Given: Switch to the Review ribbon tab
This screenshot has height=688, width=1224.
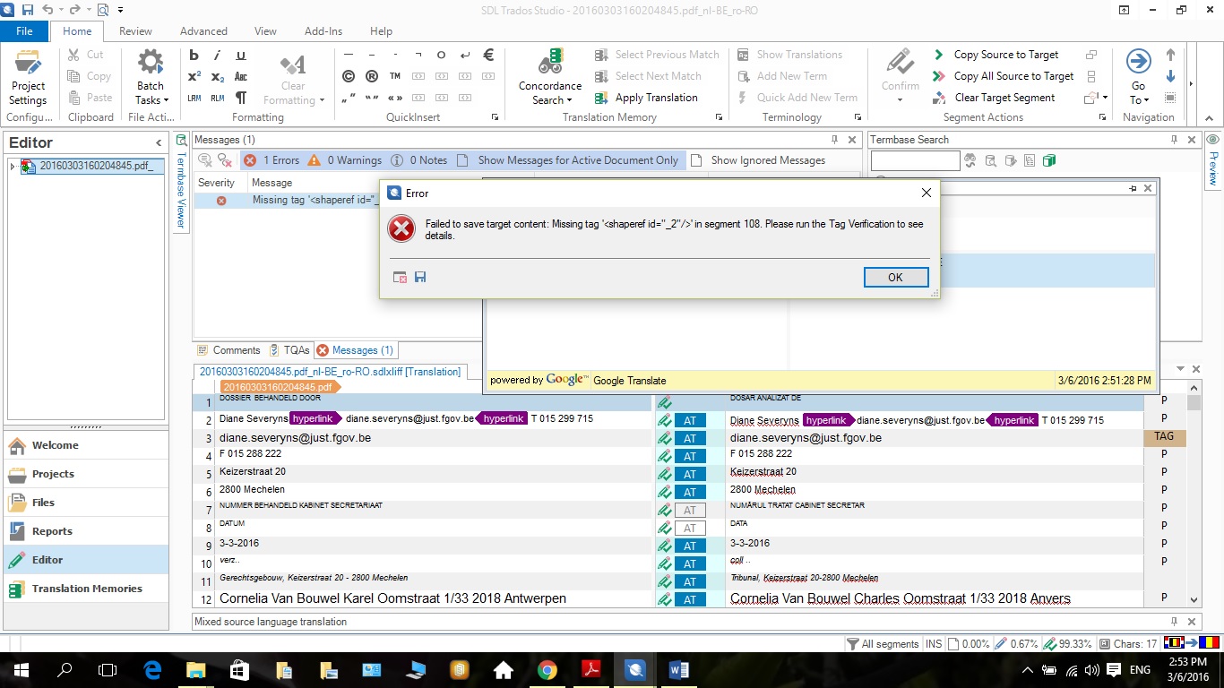Looking at the screenshot, I should coord(135,30).
